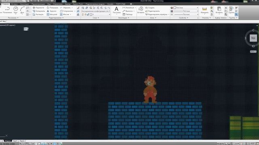This screenshot has height=145, width=259.
Task: Toggle the layer light-bulb on/off icon
Action: tap(83, 14)
